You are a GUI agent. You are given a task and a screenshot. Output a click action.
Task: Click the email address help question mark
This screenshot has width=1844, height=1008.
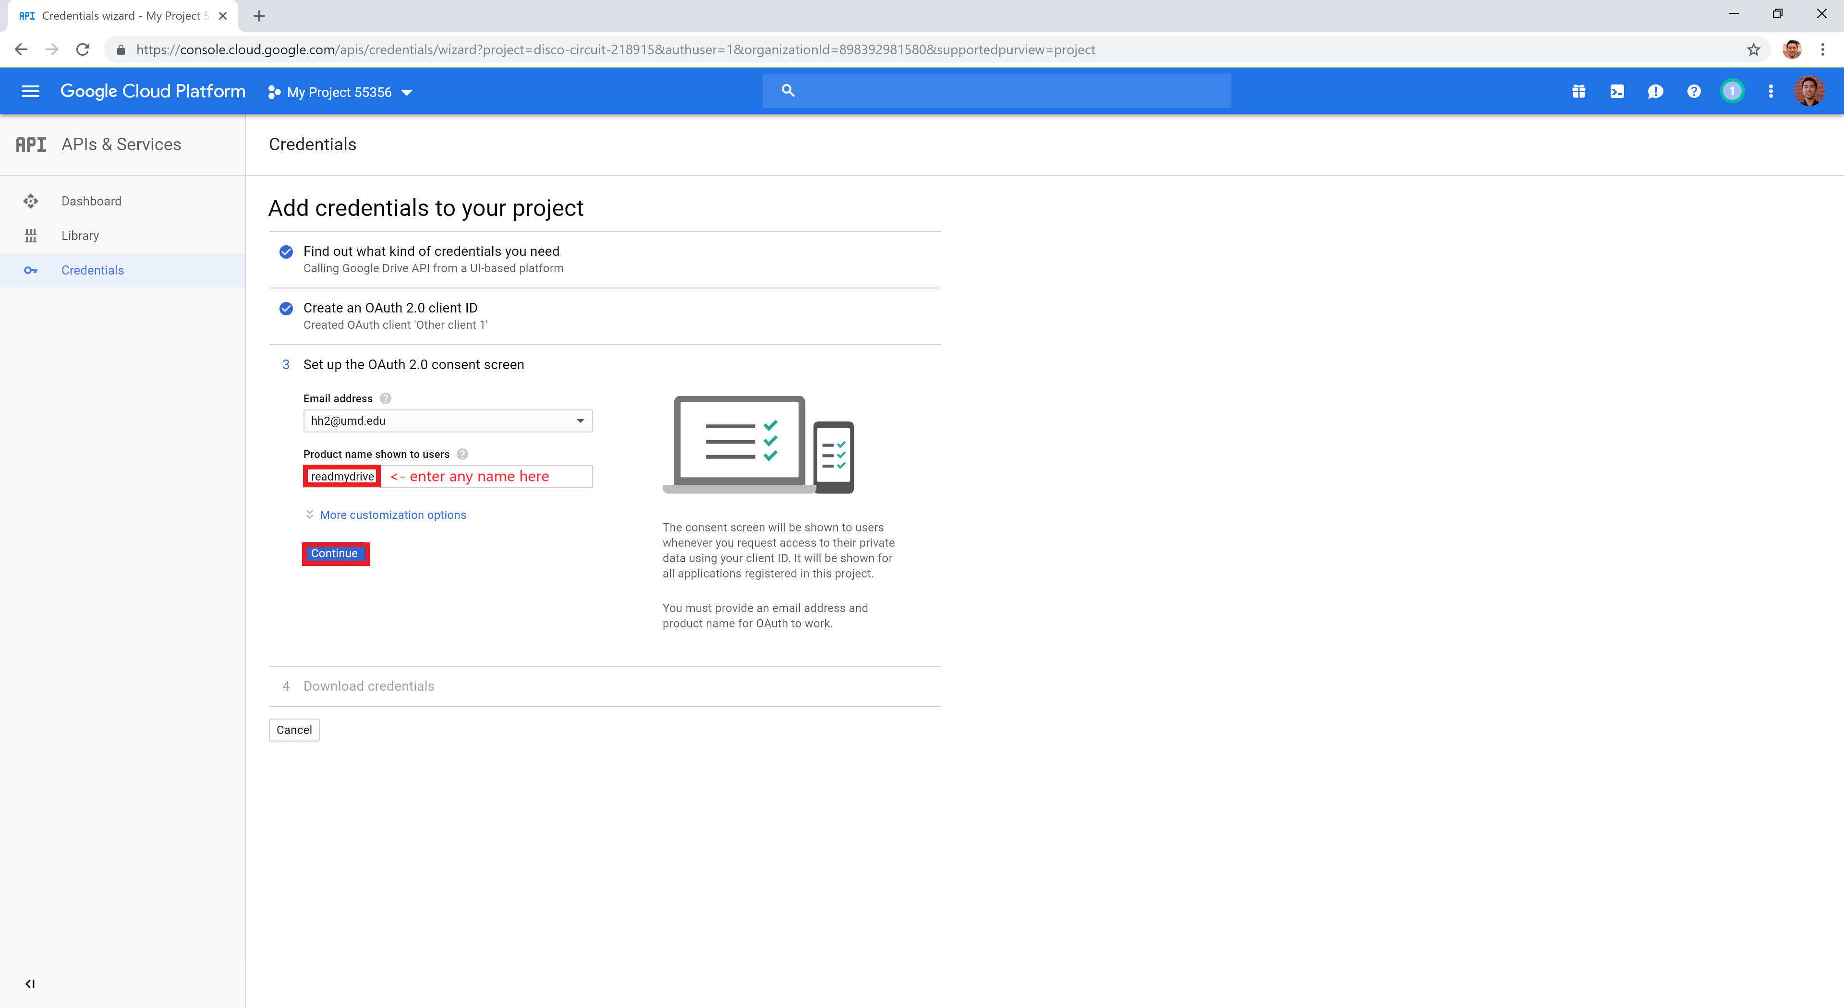[385, 398]
